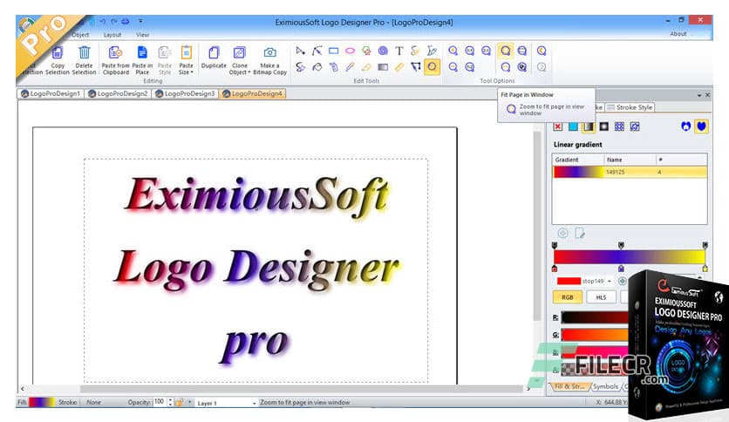This screenshot has width=729, height=422.
Task: Select the Gradient tool in Edit Tools
Action: [x=383, y=67]
